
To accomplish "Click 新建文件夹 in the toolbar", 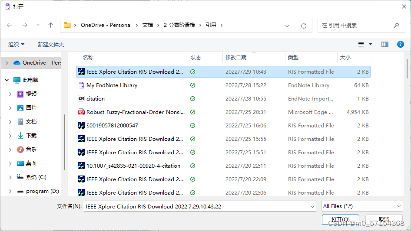I will [51, 44].
